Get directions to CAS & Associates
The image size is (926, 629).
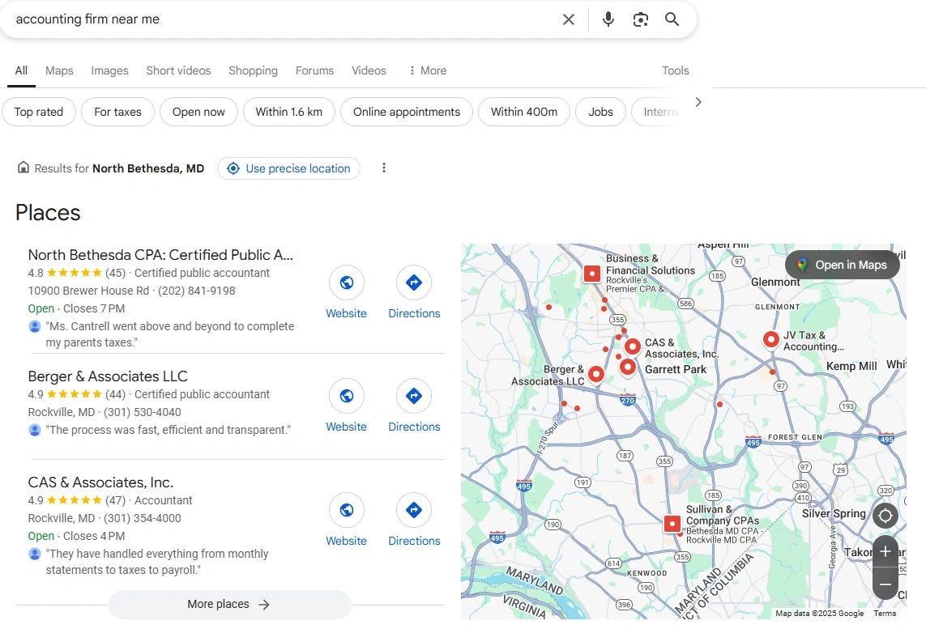413,510
